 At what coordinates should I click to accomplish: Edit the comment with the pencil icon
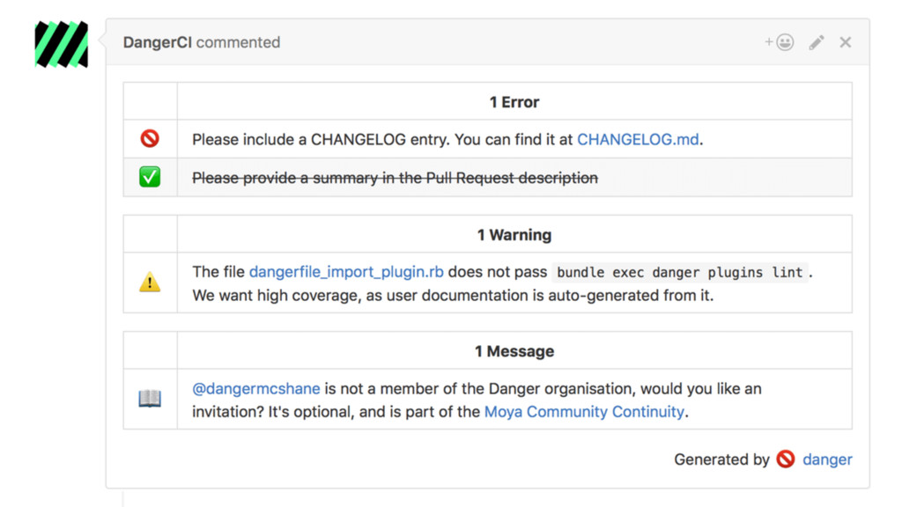(x=817, y=42)
